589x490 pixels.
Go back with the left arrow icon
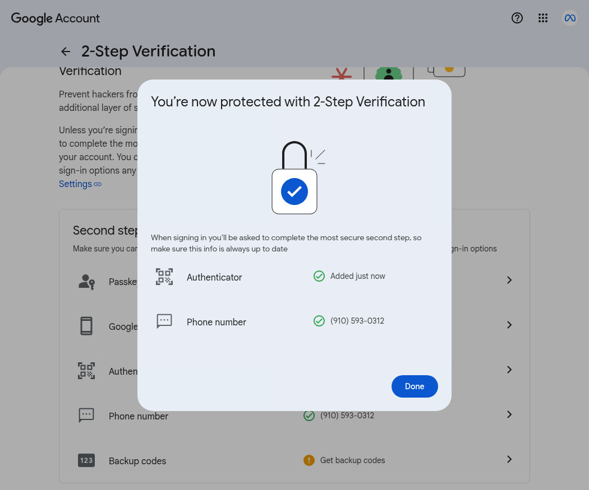pos(66,52)
